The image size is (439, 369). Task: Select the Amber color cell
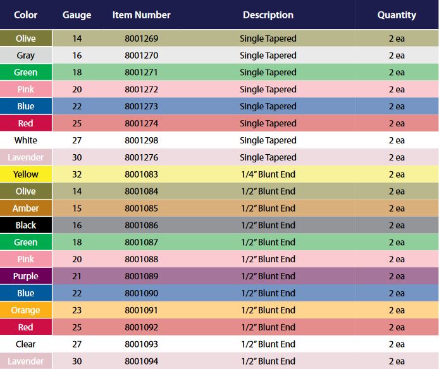tap(26, 208)
